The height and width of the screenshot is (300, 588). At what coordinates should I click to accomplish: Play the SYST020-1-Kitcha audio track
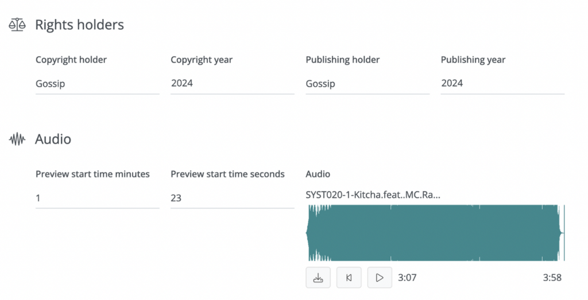380,278
